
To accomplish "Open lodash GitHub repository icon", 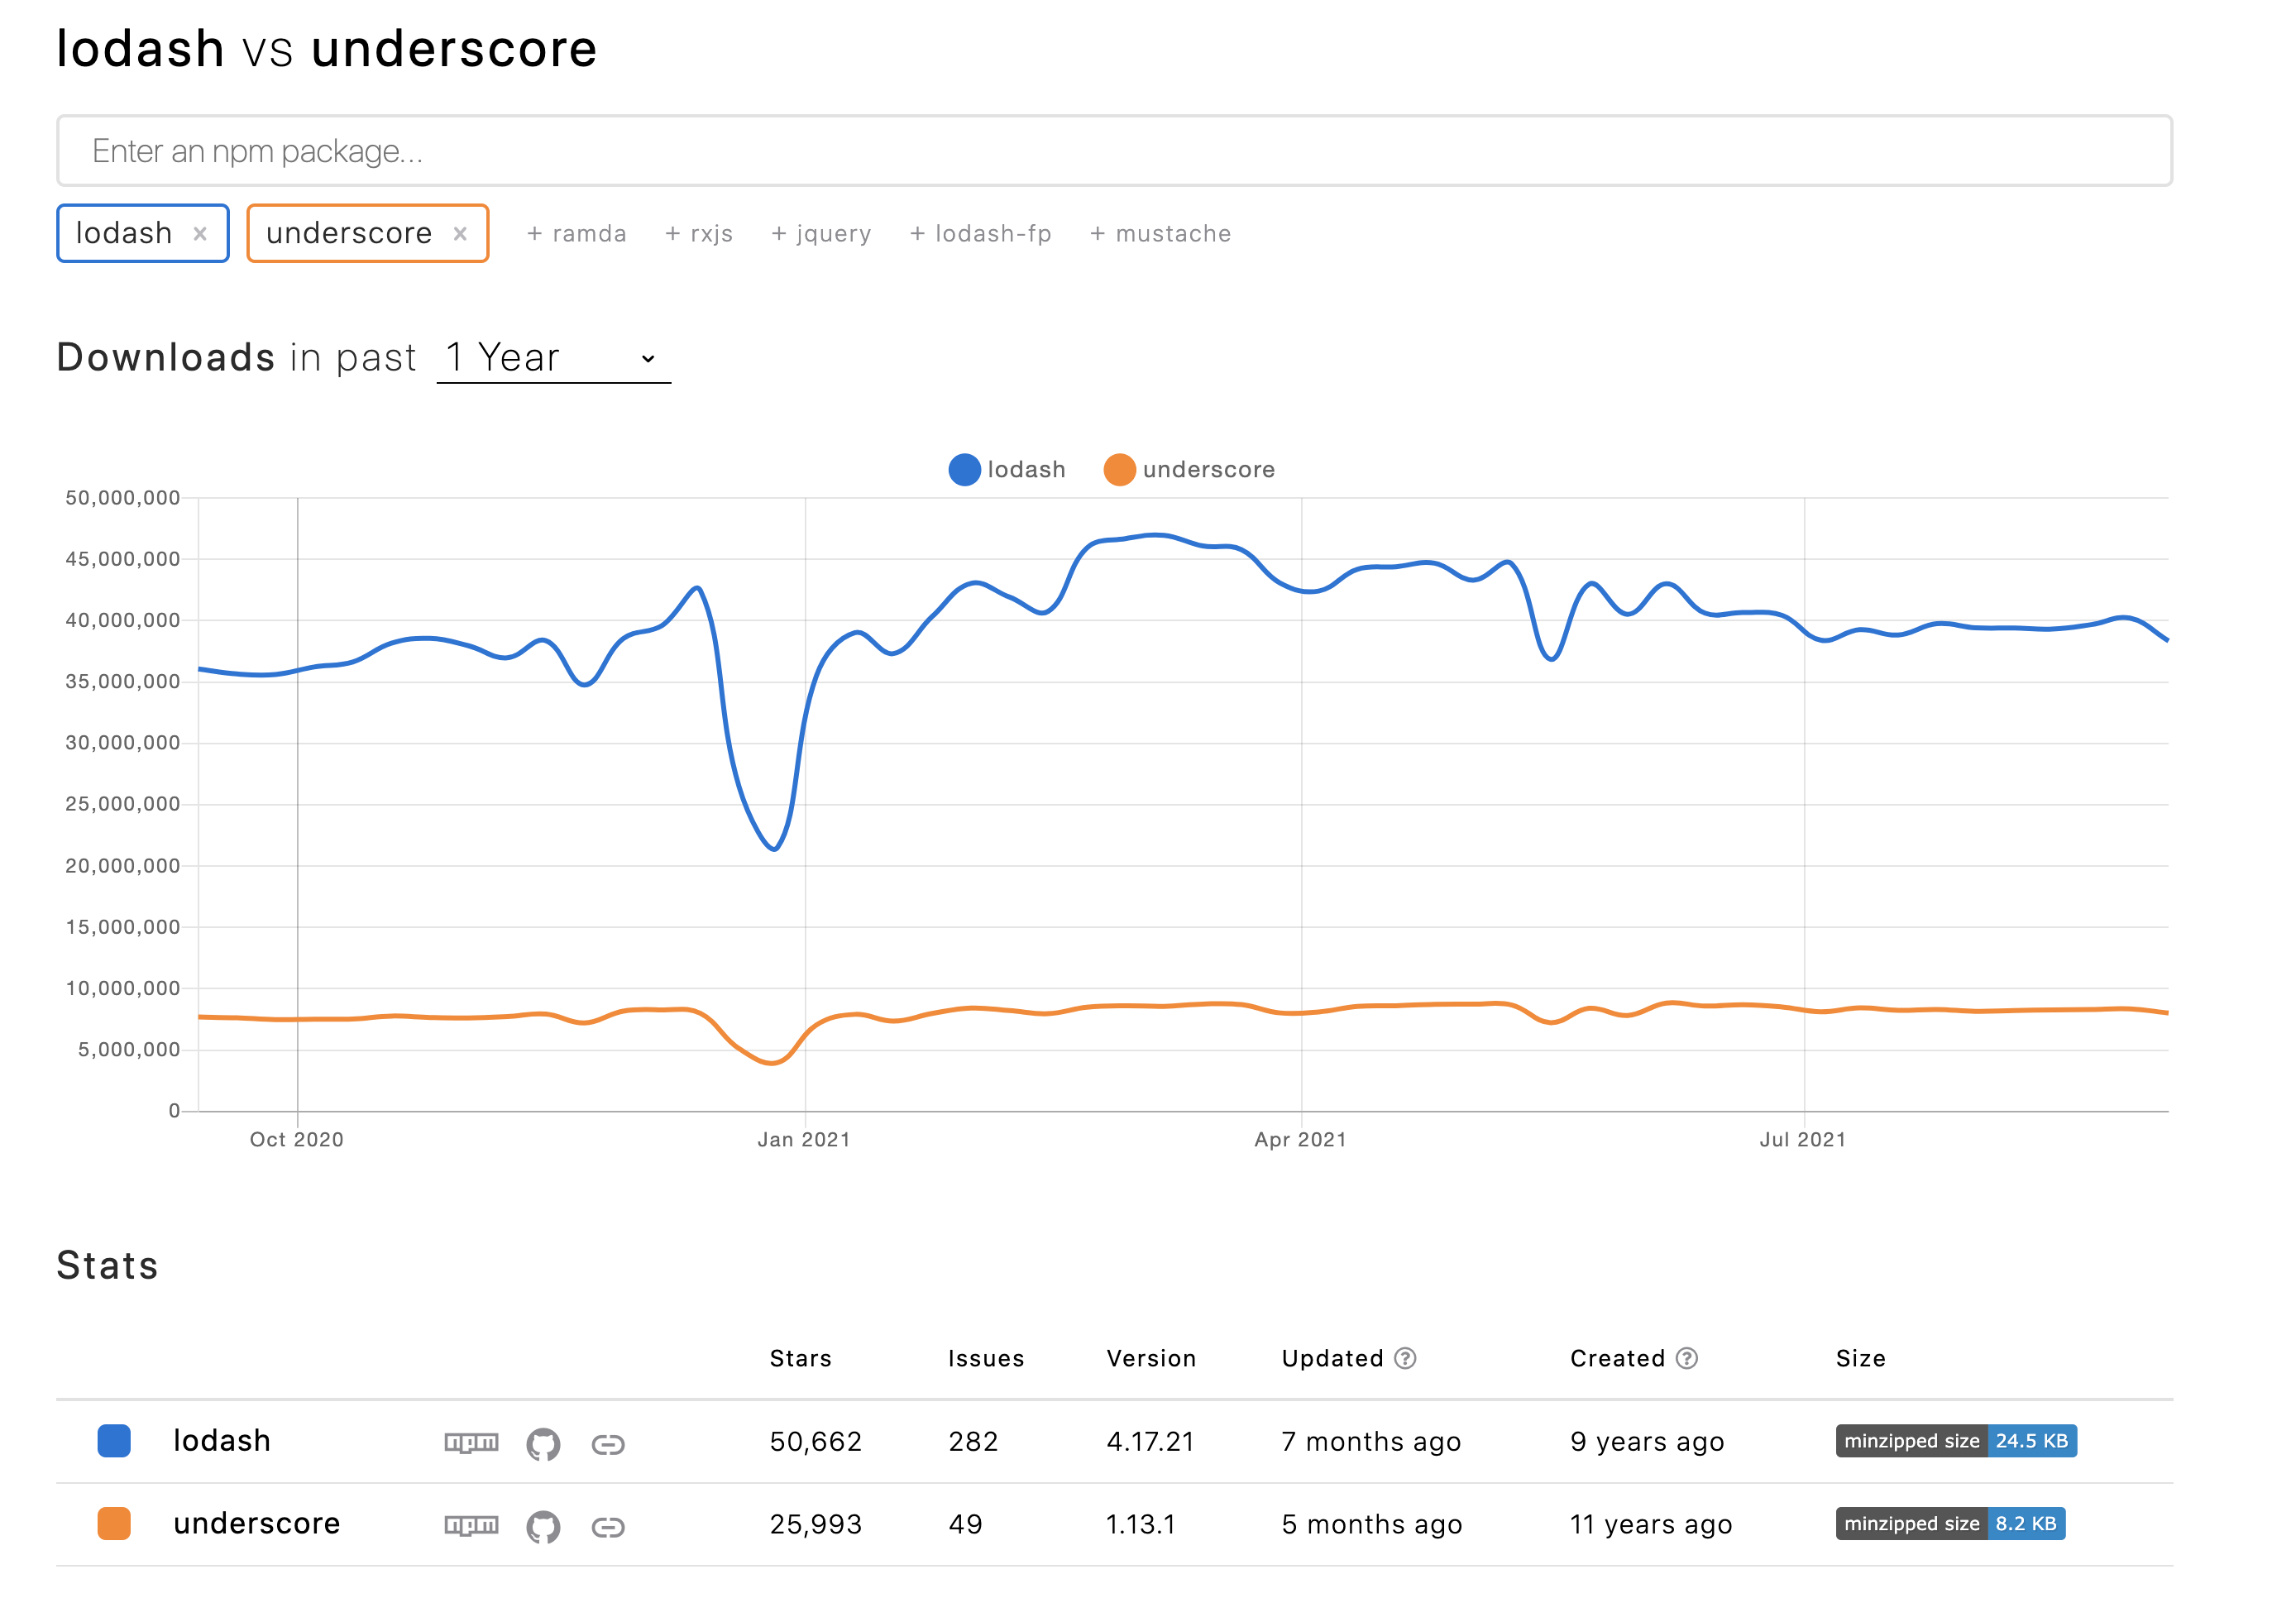I will click(x=543, y=1443).
